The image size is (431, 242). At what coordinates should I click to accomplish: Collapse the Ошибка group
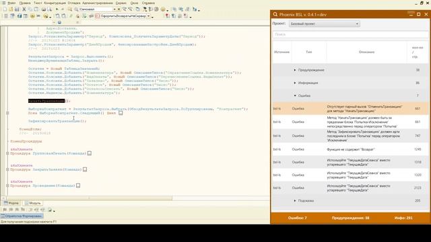pos(295,95)
